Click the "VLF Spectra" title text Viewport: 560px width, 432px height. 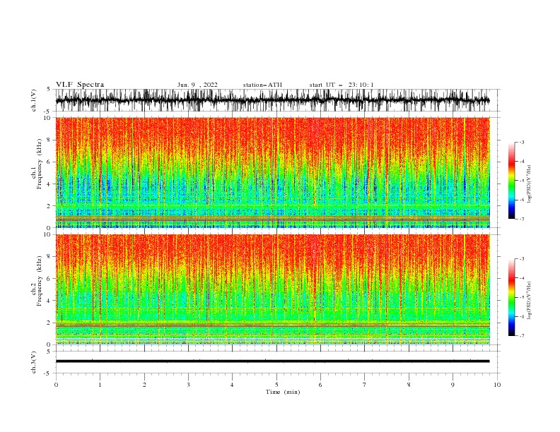point(80,85)
